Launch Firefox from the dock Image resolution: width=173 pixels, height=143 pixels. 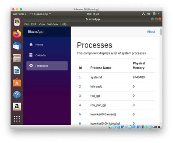coord(17,34)
